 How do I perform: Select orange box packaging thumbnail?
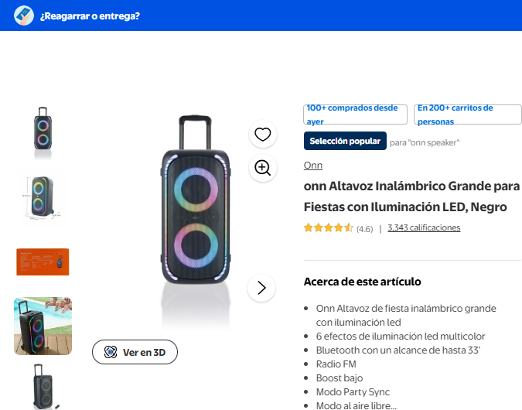(x=43, y=261)
